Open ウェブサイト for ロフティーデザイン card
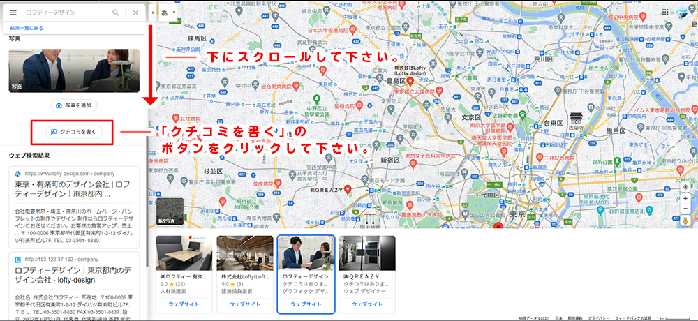Image resolution: width=698 pixels, height=321 pixels. (x=306, y=304)
